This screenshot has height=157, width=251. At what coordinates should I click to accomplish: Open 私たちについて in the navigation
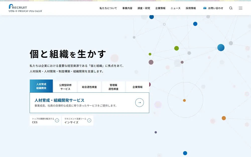pyautogui.click(x=108, y=8)
